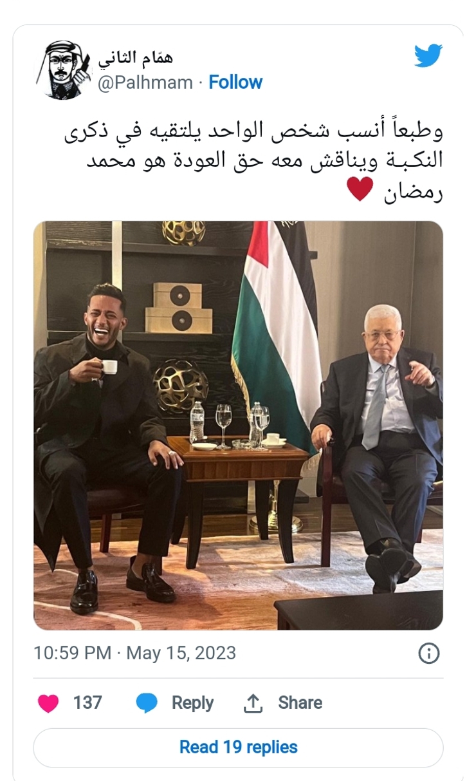The height and width of the screenshot is (781, 476).
Task: Click the author's Arabic display name
Action: [135, 58]
